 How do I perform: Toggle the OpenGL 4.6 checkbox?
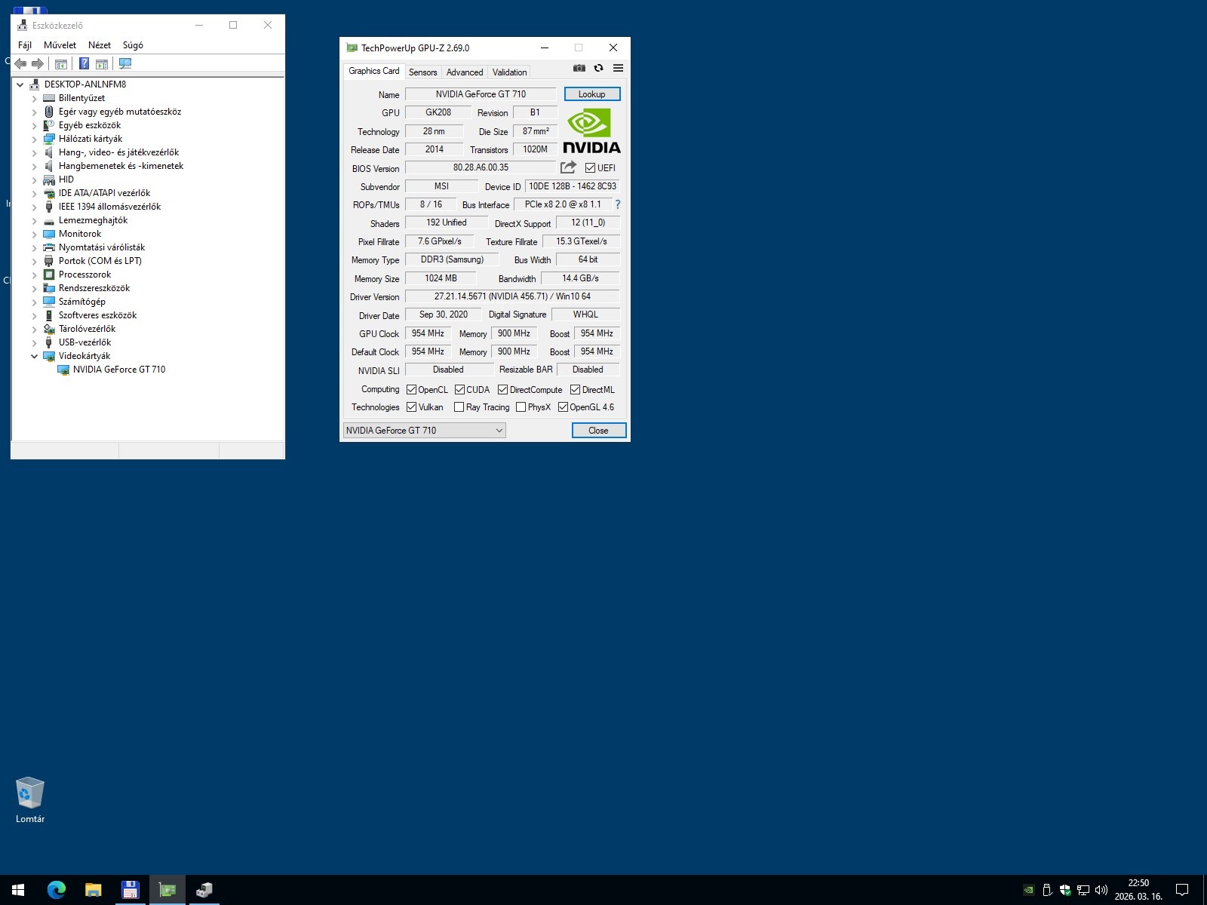(x=563, y=407)
